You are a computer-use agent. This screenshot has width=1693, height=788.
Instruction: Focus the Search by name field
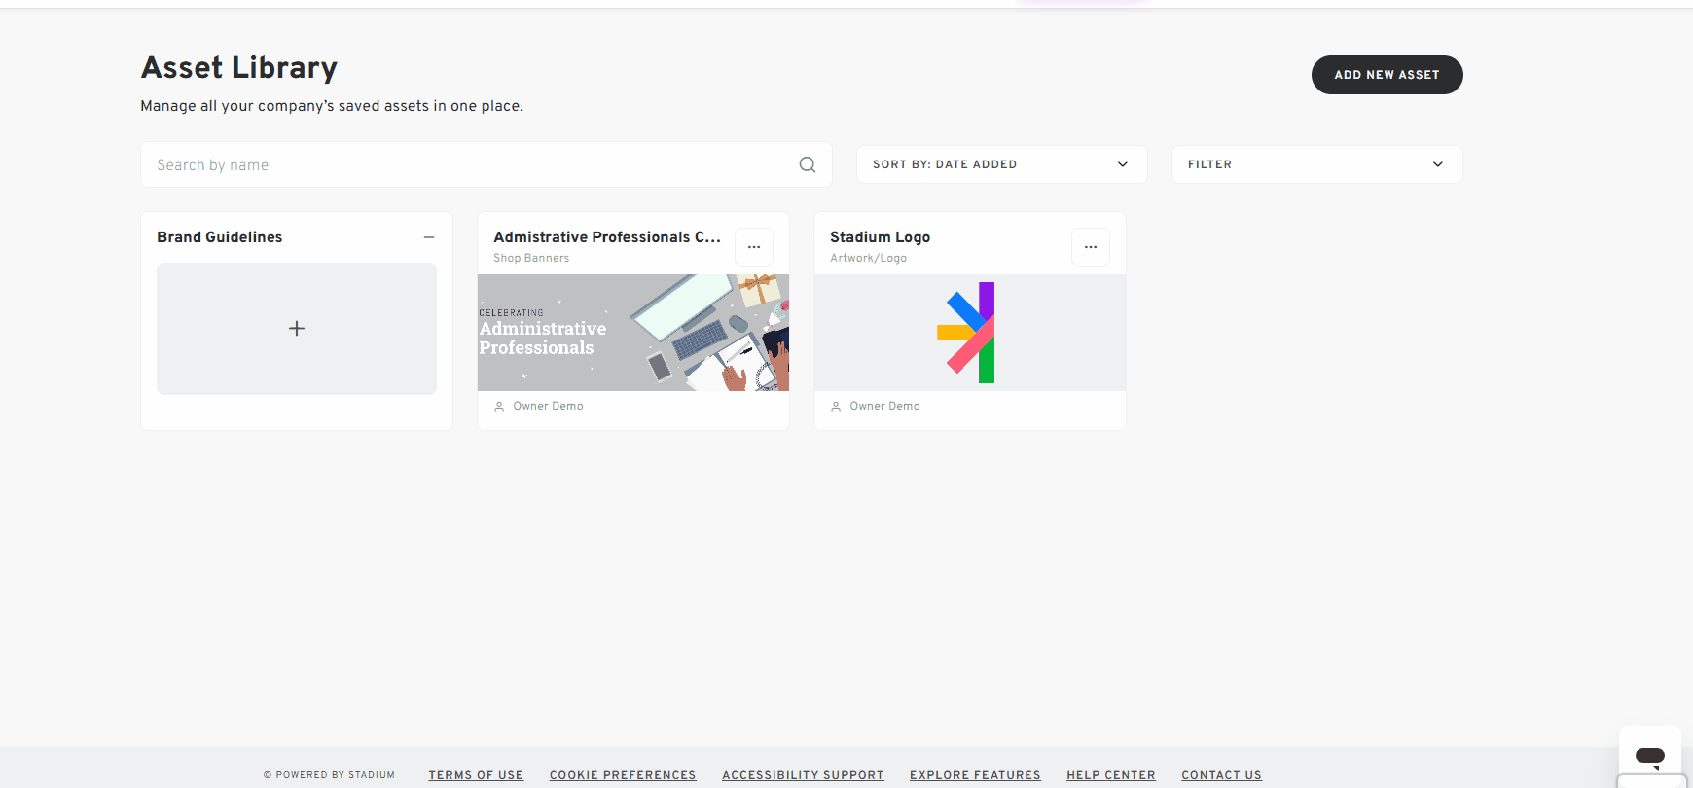coord(486,164)
